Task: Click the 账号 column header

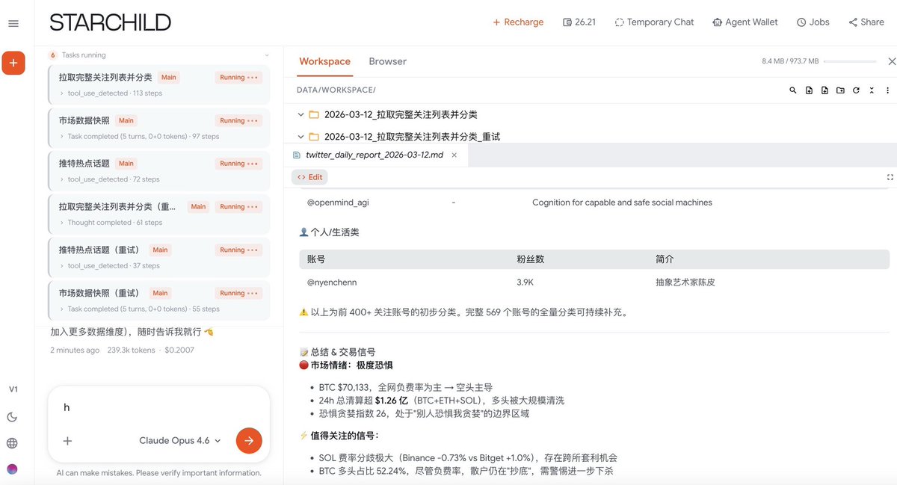Action: (316, 259)
